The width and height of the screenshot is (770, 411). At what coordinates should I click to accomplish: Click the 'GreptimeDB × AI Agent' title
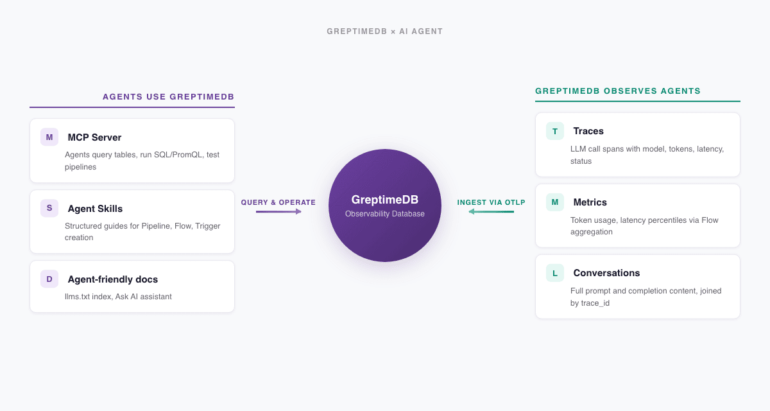pyautogui.click(x=385, y=31)
